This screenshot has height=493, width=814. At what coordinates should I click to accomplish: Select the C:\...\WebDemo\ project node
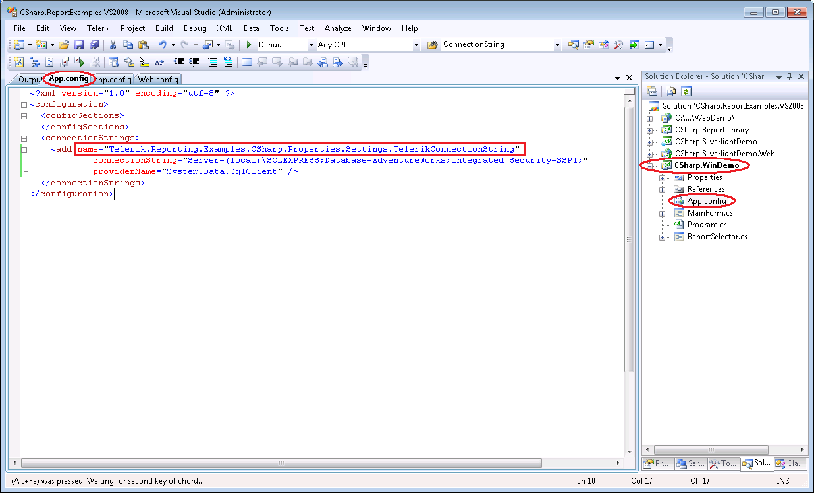pos(704,118)
